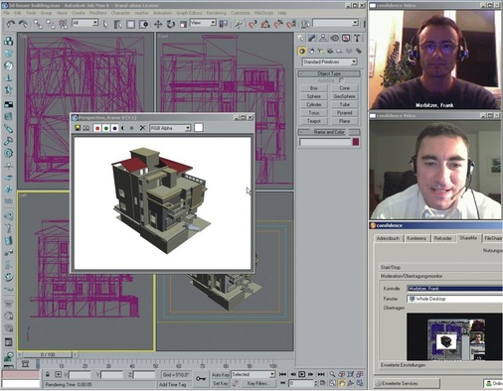Select the Bind to Space Warp tool

click(63, 24)
